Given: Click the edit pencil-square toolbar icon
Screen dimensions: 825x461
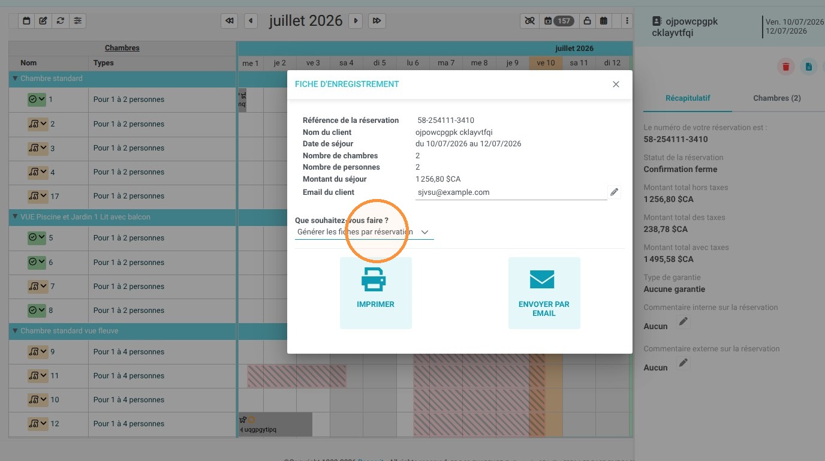Looking at the screenshot, I should (43, 21).
